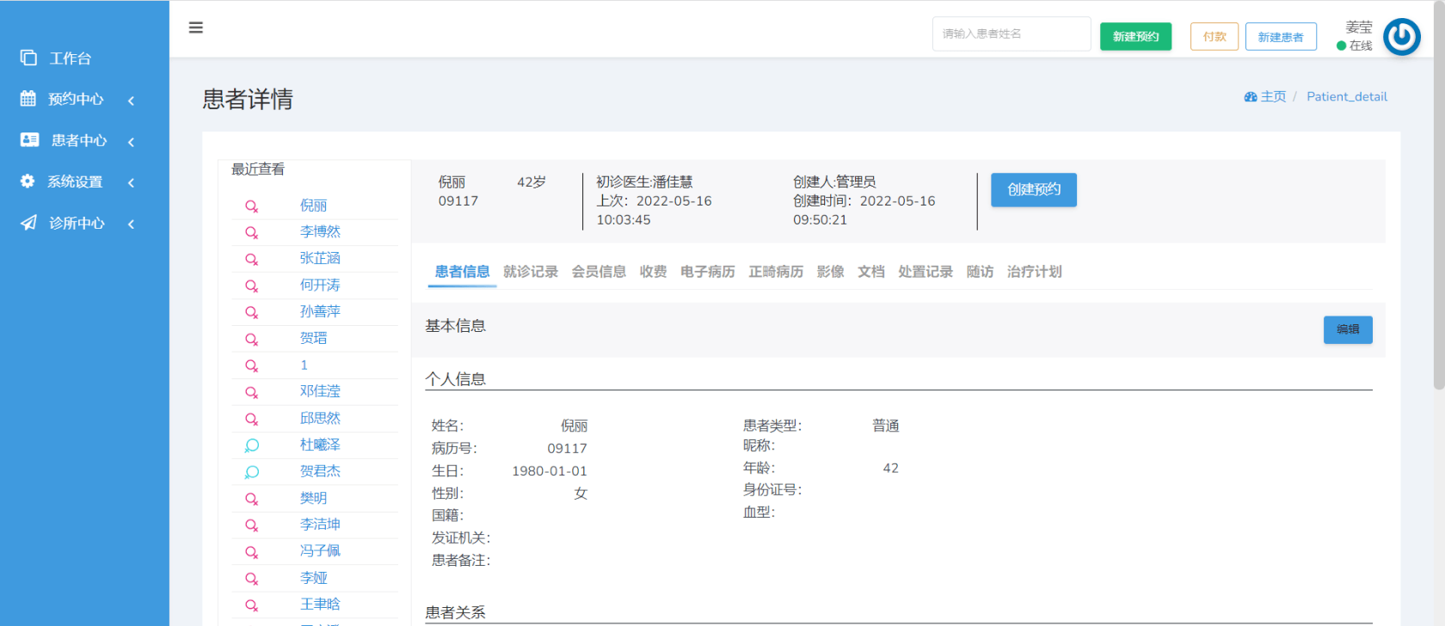This screenshot has height=626, width=1445.
Task: Click gender icon next to 冯子佩
Action: [251, 551]
